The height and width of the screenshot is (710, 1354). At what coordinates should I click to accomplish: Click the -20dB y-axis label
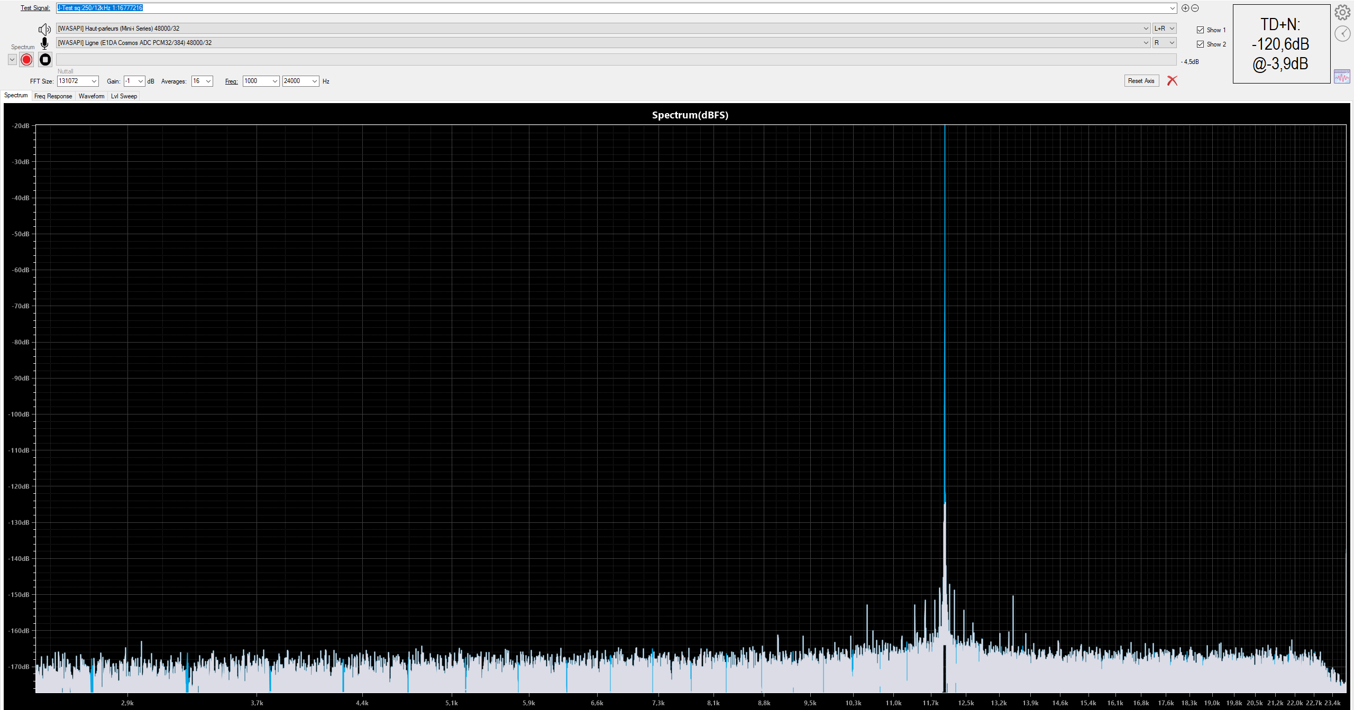[20, 126]
